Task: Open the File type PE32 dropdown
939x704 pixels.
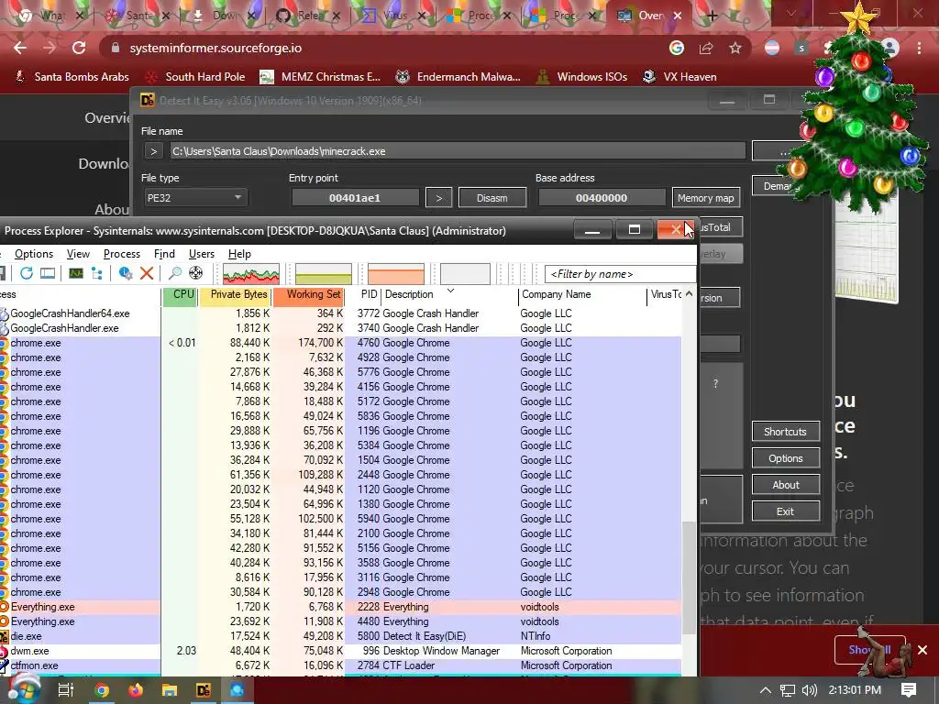Action: click(194, 198)
